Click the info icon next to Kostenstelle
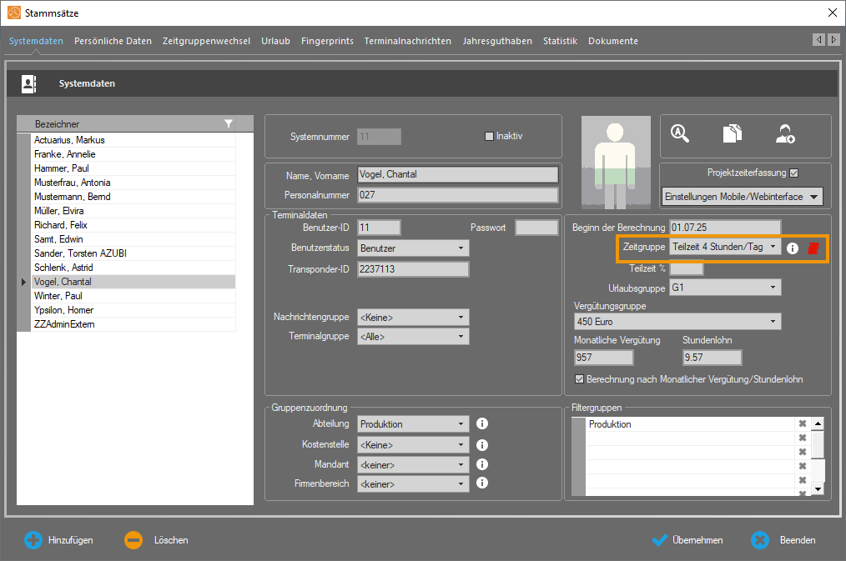The image size is (846, 561). [481, 445]
